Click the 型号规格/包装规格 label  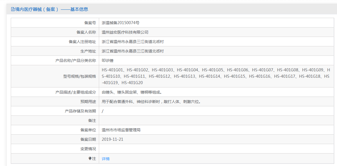(x=79, y=76)
